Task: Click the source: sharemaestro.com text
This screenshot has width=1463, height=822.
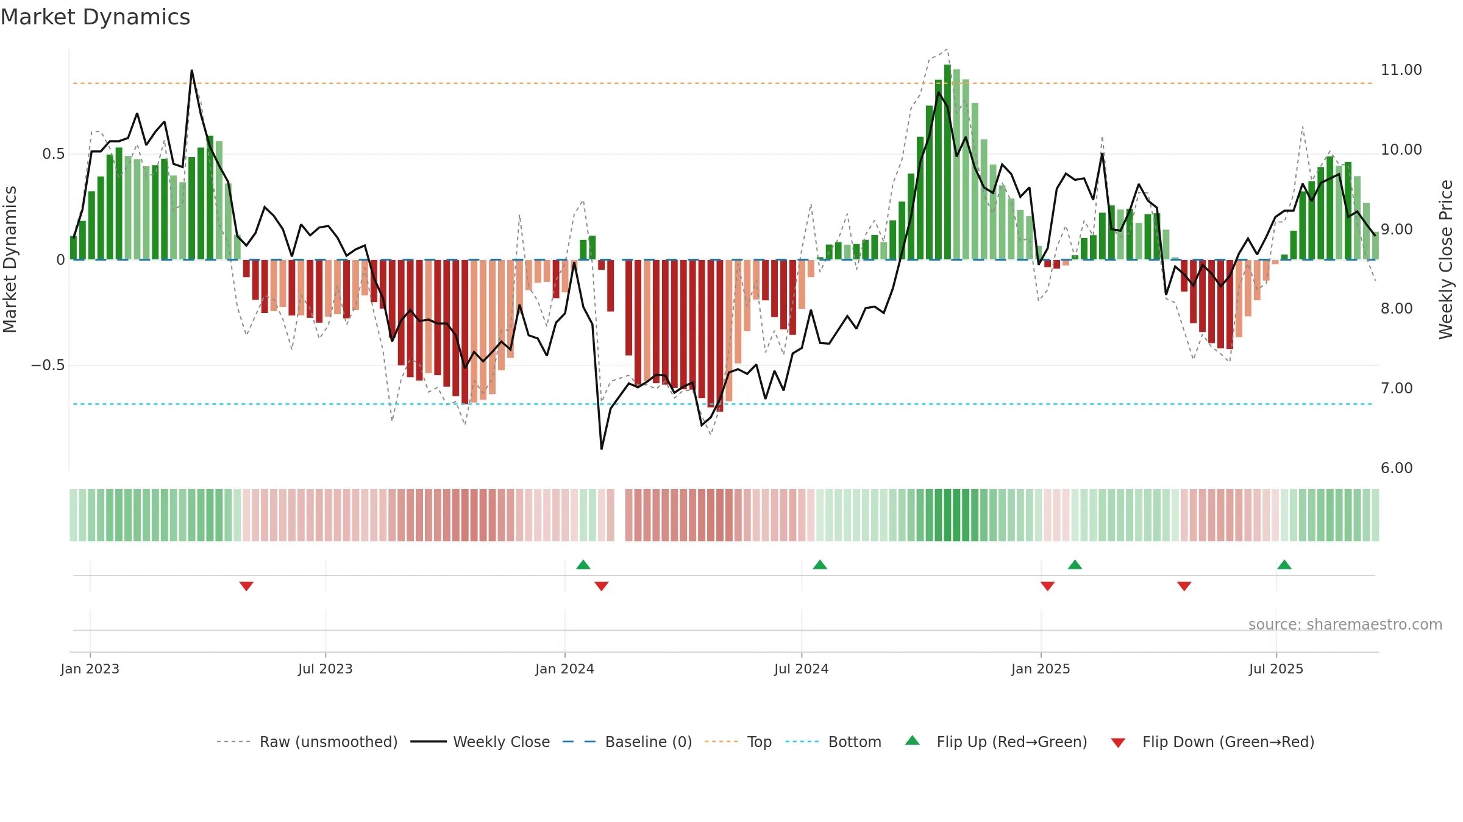Action: (x=1345, y=624)
